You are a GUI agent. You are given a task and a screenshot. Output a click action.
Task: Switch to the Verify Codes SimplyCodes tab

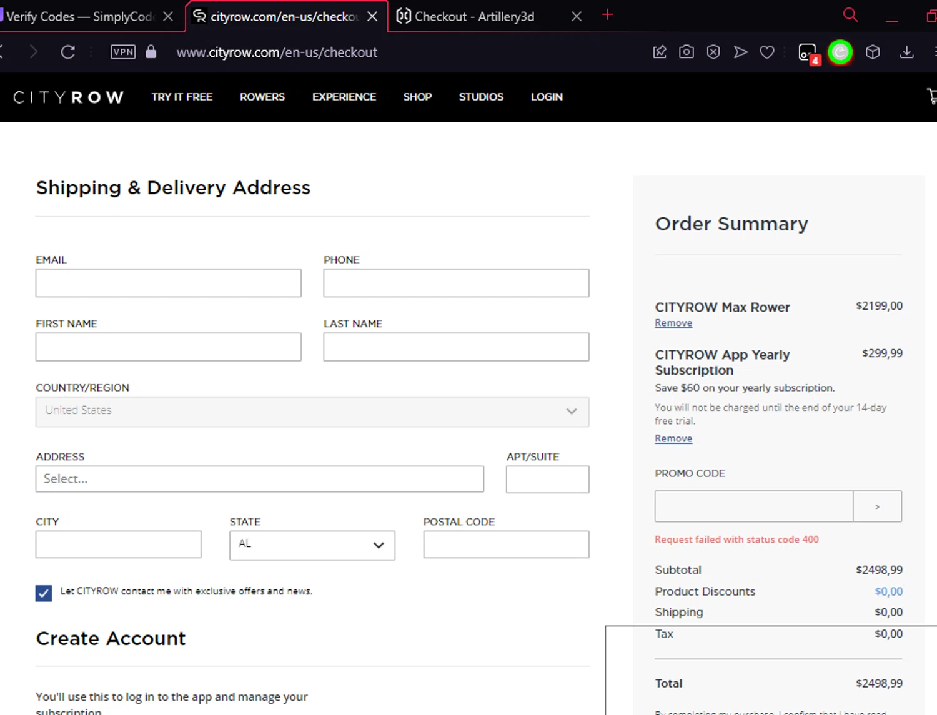(x=80, y=16)
